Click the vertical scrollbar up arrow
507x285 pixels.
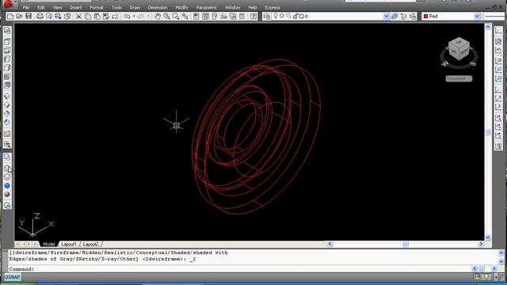(488, 27)
